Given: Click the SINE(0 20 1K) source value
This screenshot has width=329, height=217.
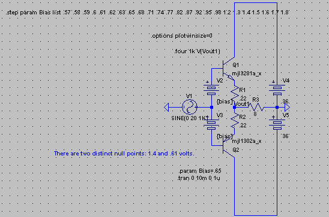Looking at the screenshot, I should 190,118.
